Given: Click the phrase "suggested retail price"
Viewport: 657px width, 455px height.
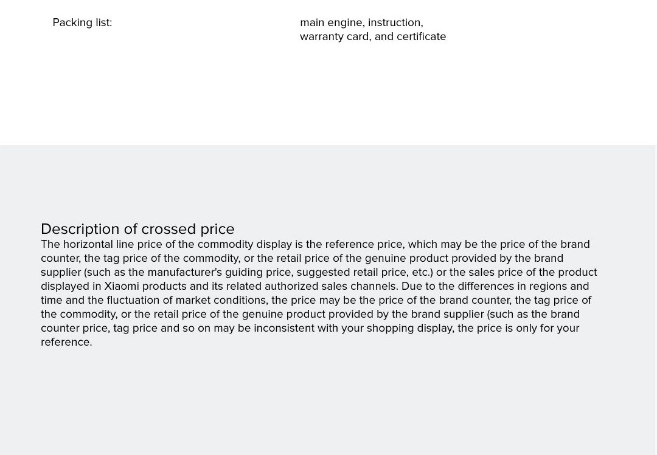Looking at the screenshot, I should coord(351,272).
